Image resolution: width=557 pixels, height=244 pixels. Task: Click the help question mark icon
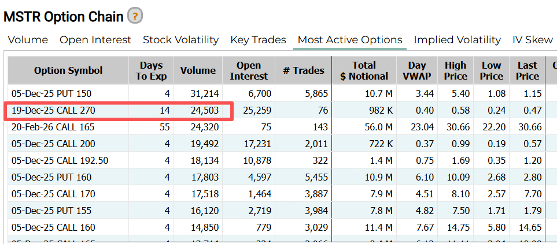click(x=135, y=16)
